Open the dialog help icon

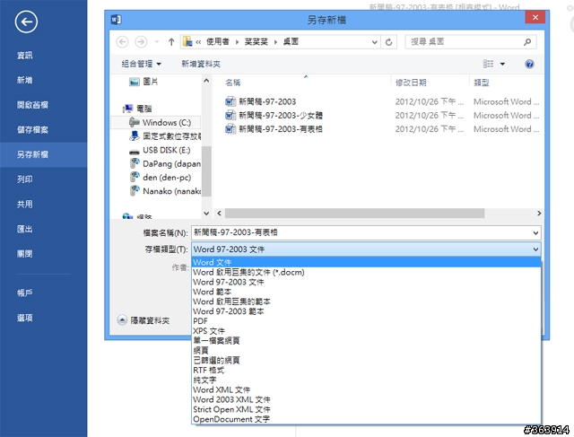(529, 64)
